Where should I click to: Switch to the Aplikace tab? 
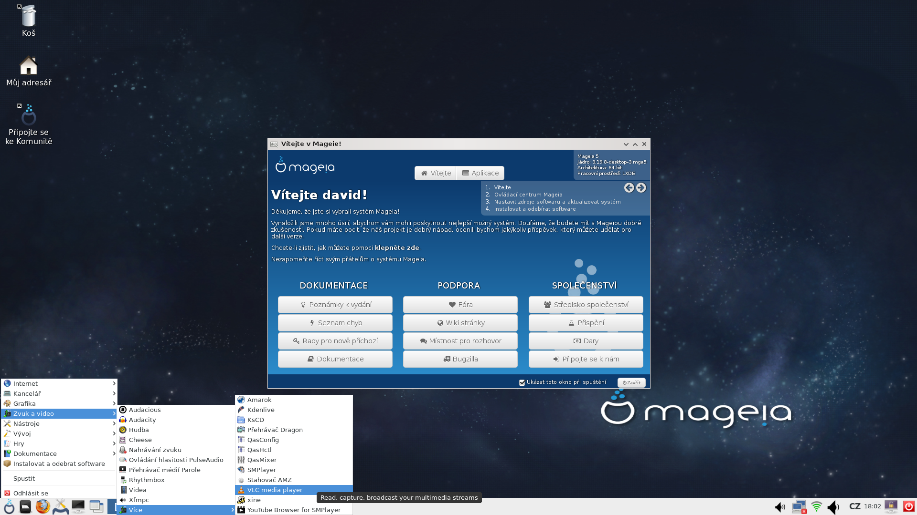click(480, 173)
